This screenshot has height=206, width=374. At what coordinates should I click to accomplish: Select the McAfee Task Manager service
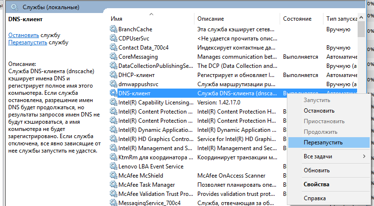[x=146, y=185]
